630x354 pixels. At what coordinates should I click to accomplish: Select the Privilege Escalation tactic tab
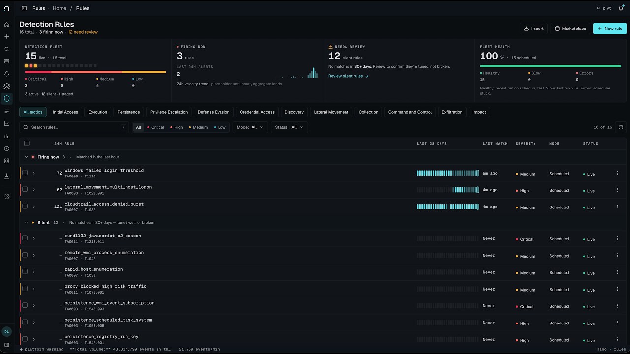169,112
